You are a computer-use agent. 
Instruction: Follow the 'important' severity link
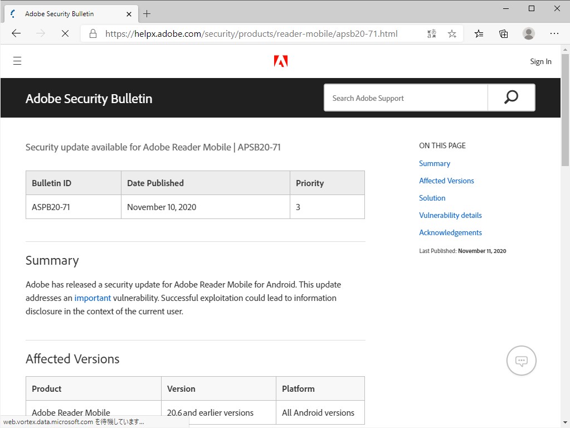pos(92,298)
